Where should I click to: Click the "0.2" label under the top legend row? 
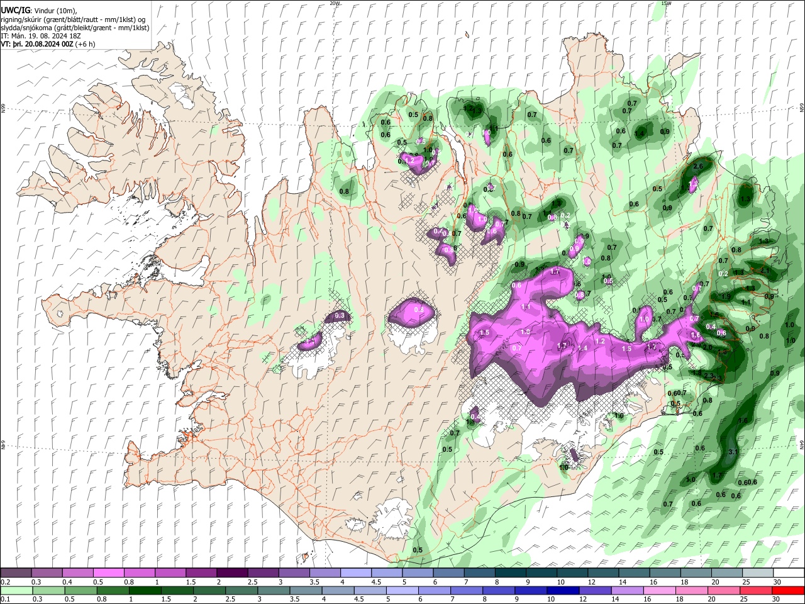[5, 582]
